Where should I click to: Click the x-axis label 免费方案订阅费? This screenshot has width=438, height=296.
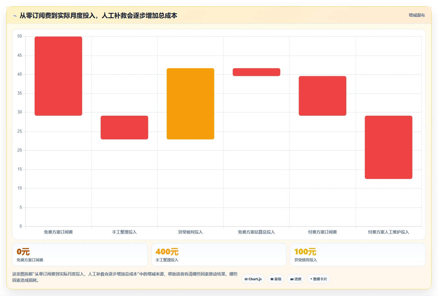tap(58, 232)
